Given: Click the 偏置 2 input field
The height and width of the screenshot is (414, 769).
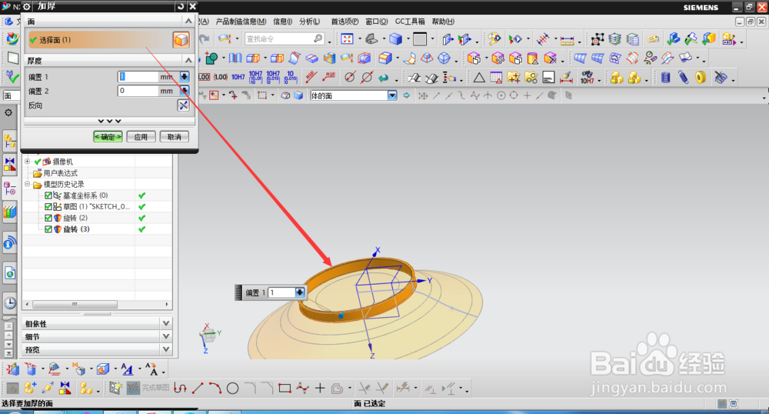Looking at the screenshot, I should [x=138, y=91].
